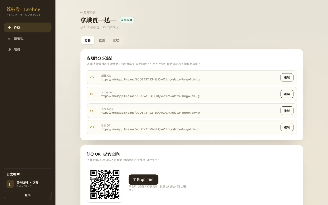Click the diamond icon beside 券檔
The image size is (328, 205).
9,27
